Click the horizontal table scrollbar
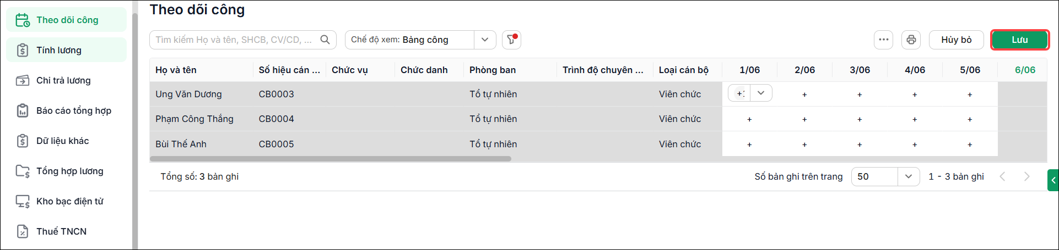Image resolution: width=1059 pixels, height=250 pixels. click(x=331, y=159)
